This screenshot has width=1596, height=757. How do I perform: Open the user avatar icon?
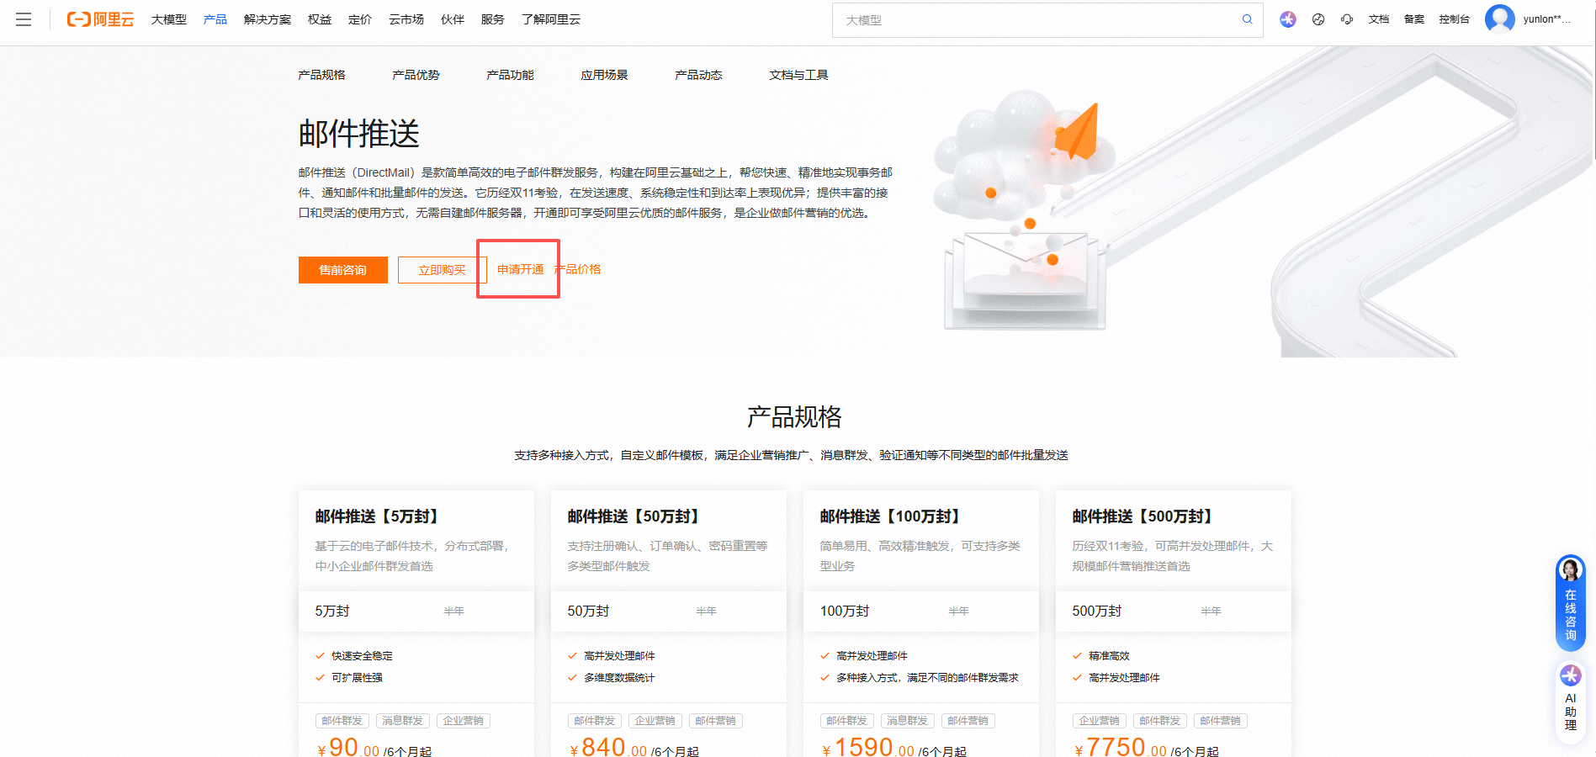pos(1500,19)
